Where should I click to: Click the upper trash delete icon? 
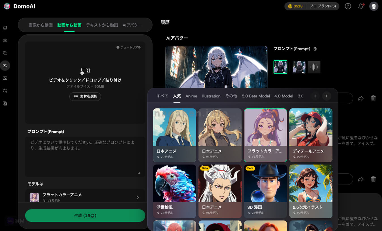pos(374,98)
